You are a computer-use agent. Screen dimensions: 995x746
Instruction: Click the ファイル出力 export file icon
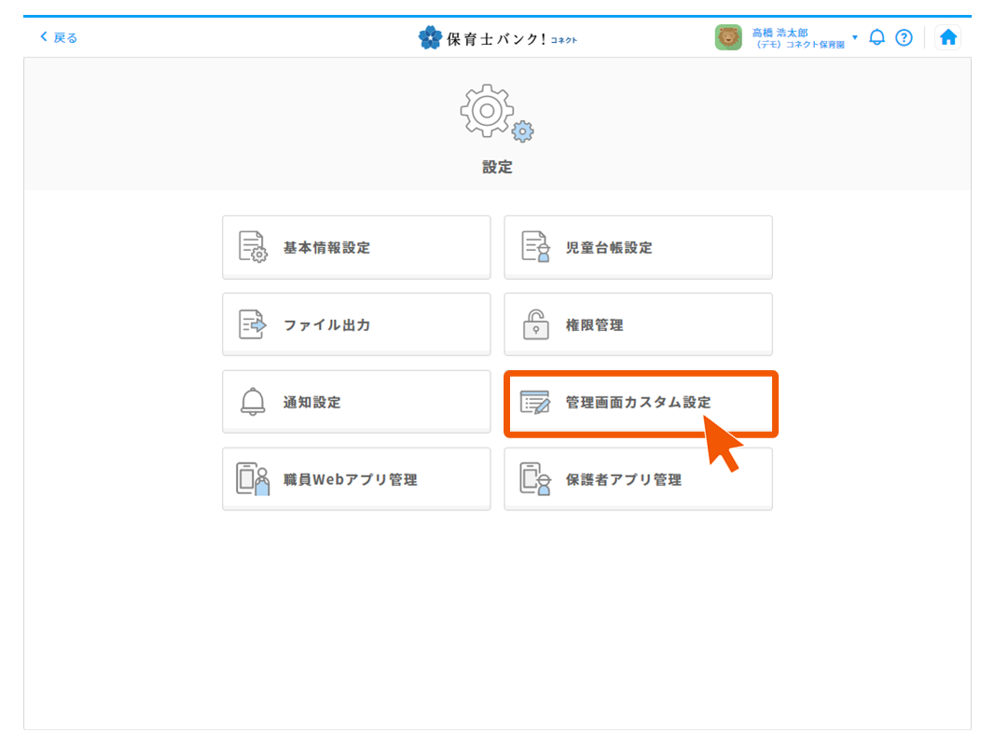(252, 325)
